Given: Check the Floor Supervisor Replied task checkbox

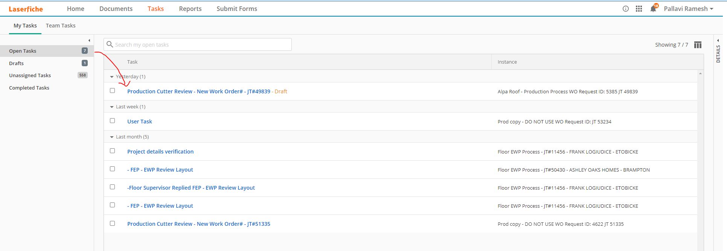Looking at the screenshot, I should (112, 187).
